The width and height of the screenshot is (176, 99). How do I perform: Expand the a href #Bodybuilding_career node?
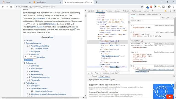pos(102,54)
